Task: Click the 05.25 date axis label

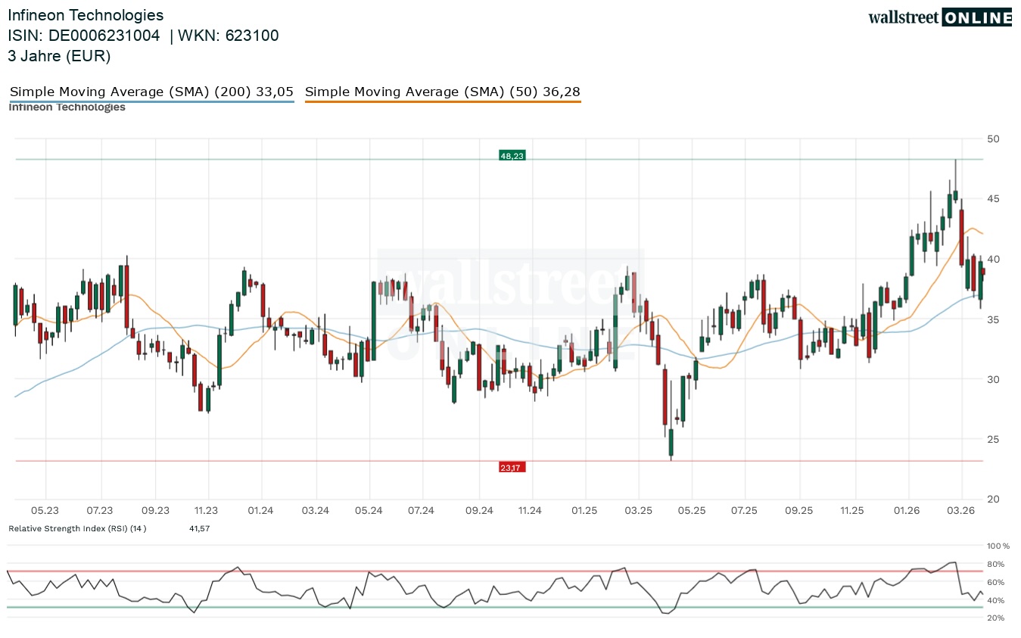Action: (692, 511)
